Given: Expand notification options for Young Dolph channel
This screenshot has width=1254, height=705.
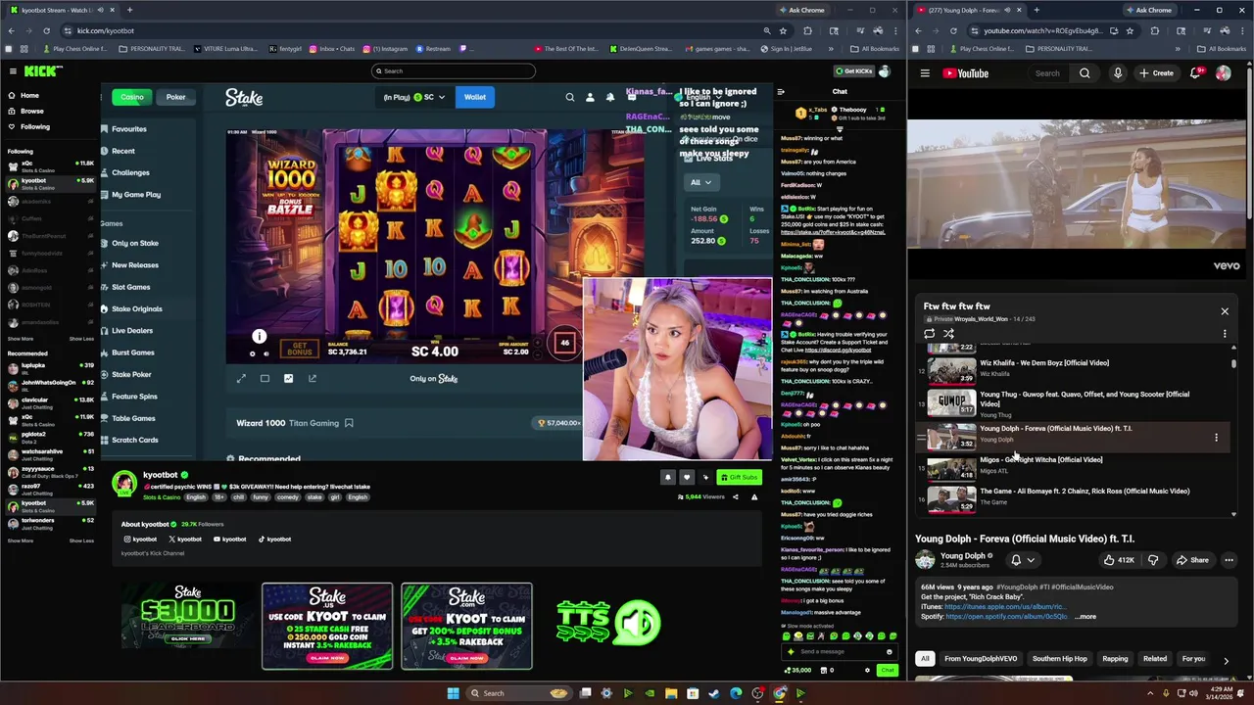Looking at the screenshot, I should coord(1022,560).
